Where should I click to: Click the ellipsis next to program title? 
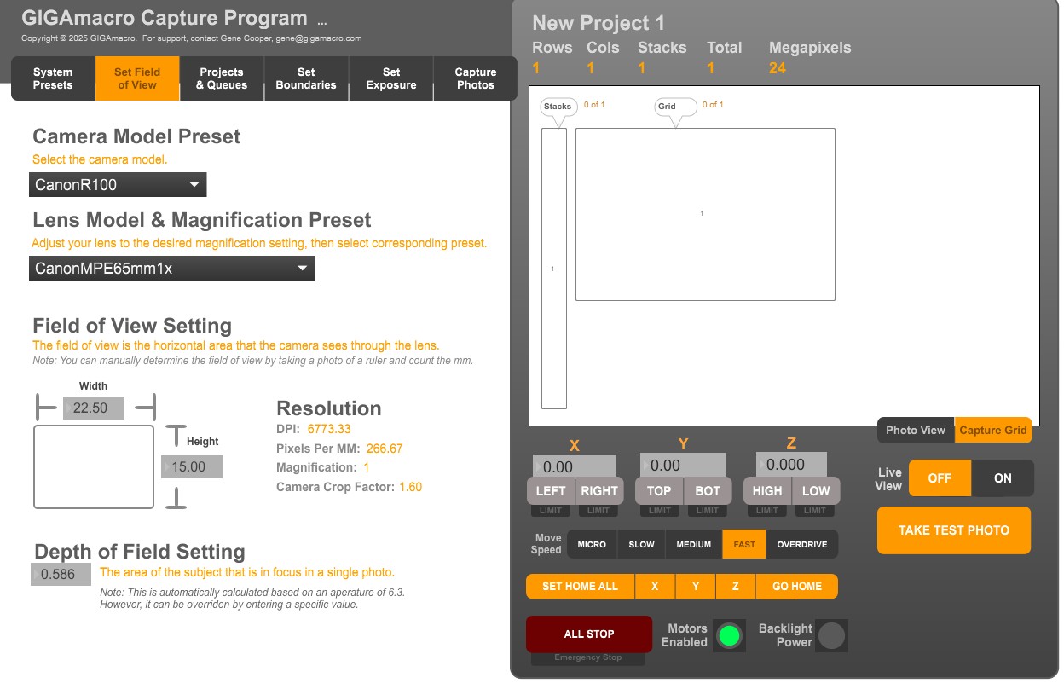(321, 21)
